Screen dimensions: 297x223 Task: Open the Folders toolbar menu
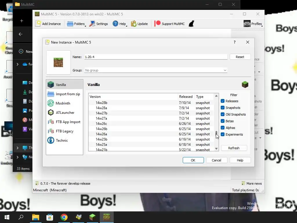tap(76, 24)
